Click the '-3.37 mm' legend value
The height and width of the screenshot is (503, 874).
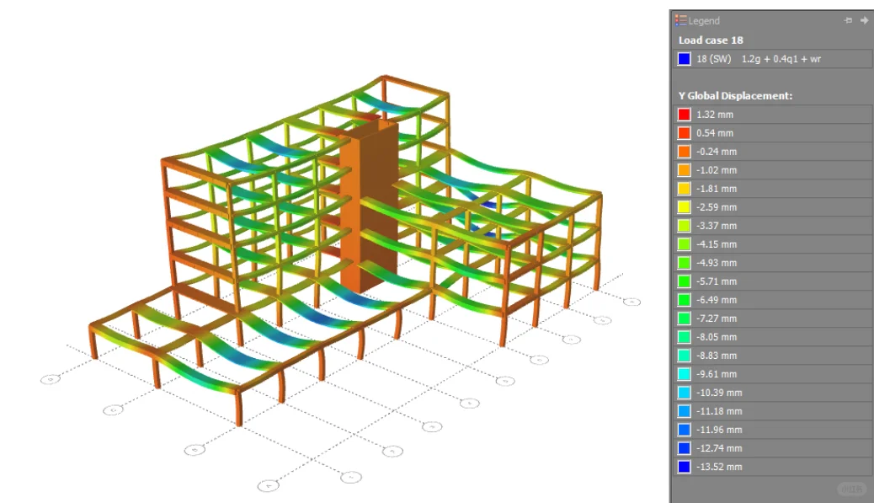[717, 225]
